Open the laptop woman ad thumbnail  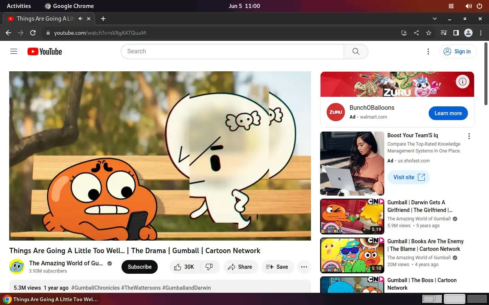tap(352, 164)
